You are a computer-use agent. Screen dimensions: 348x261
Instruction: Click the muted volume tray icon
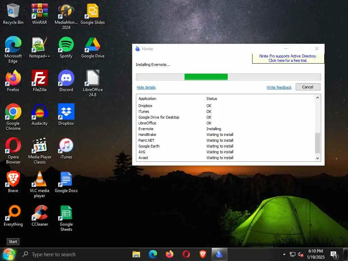tap(300, 255)
